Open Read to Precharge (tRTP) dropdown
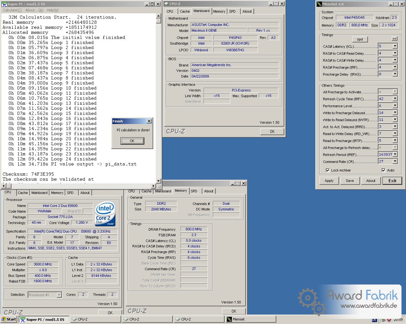Viewport: 406px width, 324px height. pos(395,140)
